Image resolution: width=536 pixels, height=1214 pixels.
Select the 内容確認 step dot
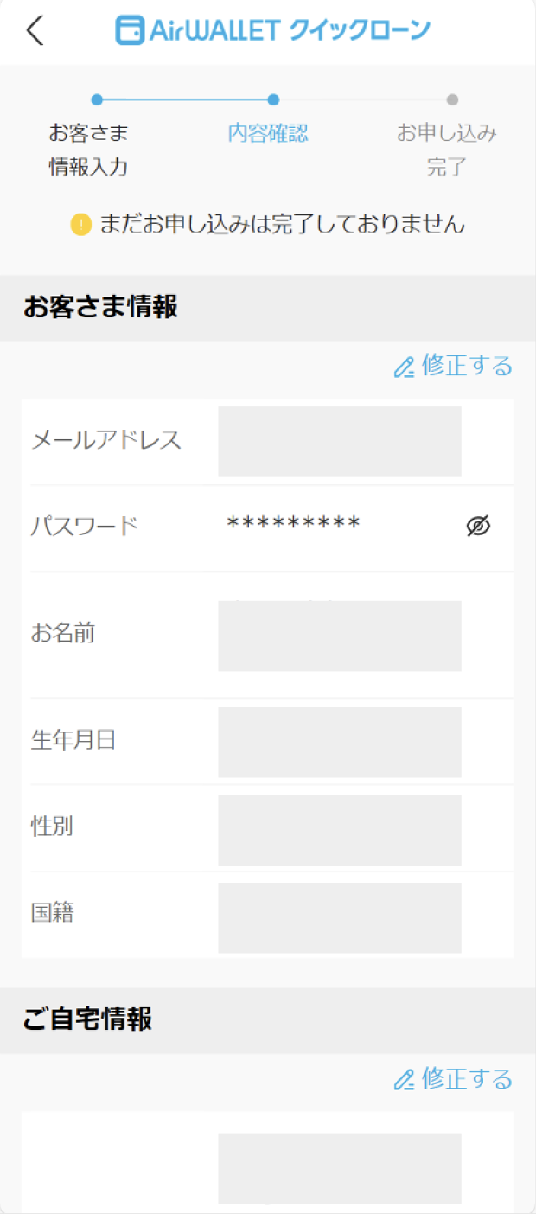point(273,99)
